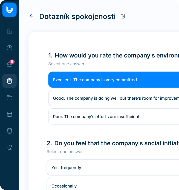Go back using the left arrow
The image size is (179, 190).
[x=31, y=16]
